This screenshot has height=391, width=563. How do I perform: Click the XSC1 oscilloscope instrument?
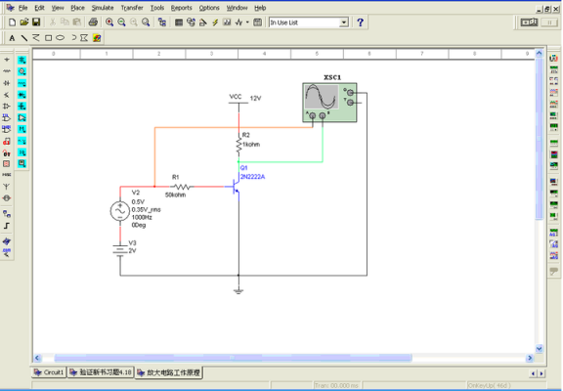coord(329,103)
